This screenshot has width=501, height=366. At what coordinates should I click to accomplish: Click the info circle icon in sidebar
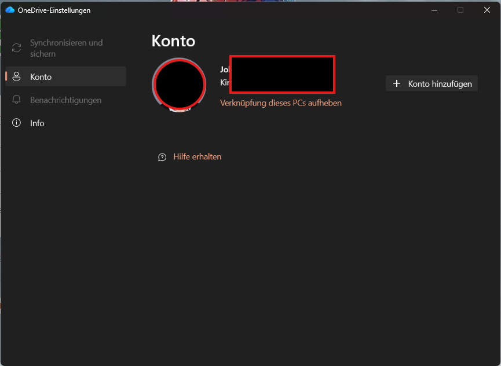click(16, 123)
